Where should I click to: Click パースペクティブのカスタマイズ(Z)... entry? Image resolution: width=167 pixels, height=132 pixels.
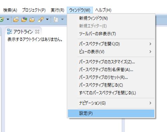[111, 62]
